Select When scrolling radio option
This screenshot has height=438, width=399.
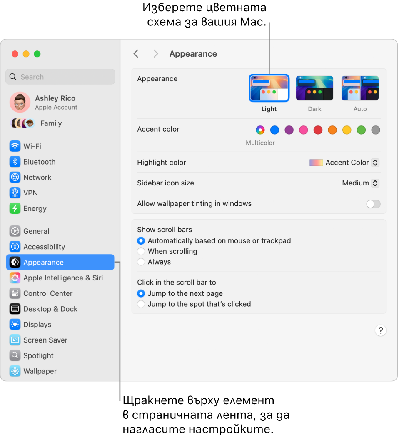[x=141, y=251]
